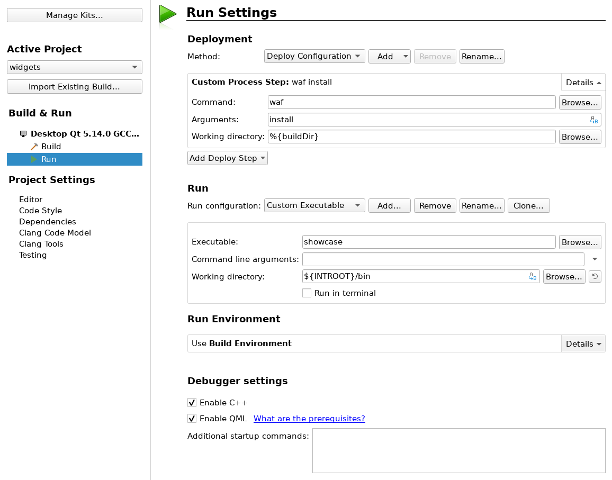Open Code Style project settings
The width and height of the screenshot is (612, 480).
point(40,211)
